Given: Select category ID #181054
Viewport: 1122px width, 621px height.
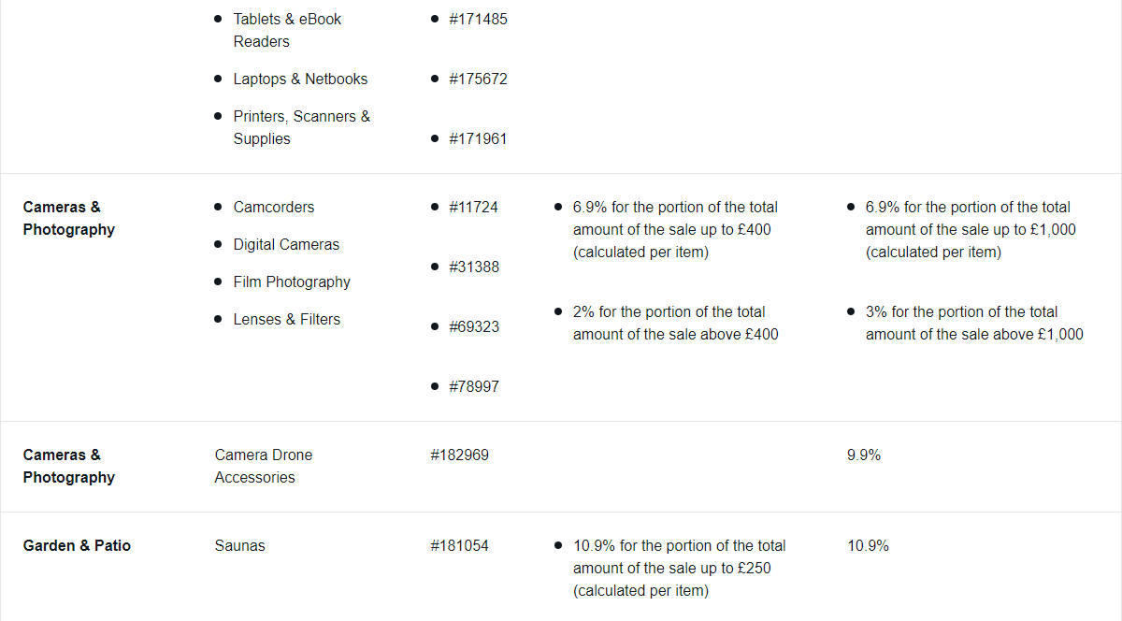Looking at the screenshot, I should coord(459,545).
